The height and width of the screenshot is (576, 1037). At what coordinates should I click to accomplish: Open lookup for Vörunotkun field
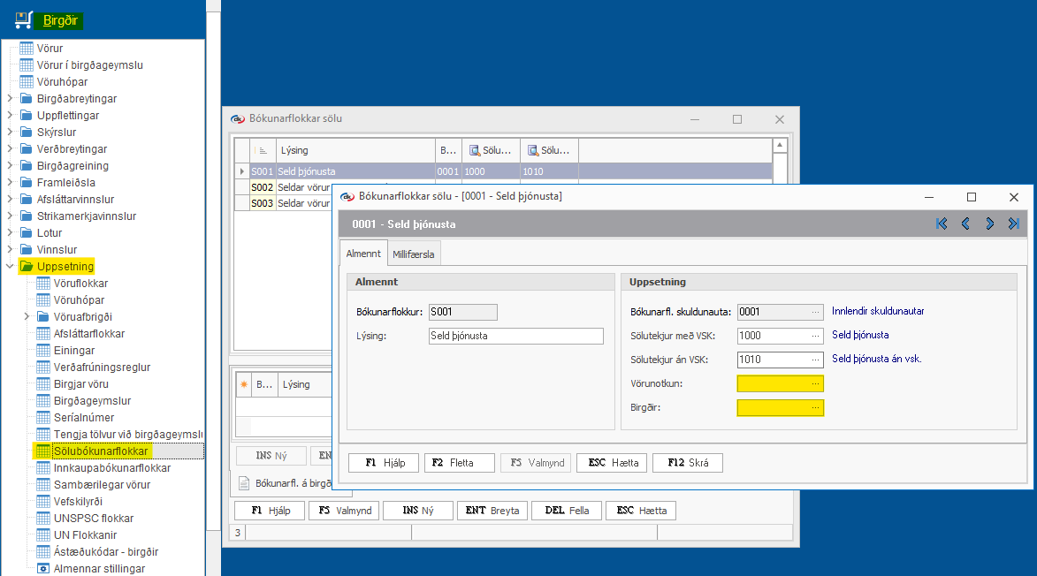point(815,383)
